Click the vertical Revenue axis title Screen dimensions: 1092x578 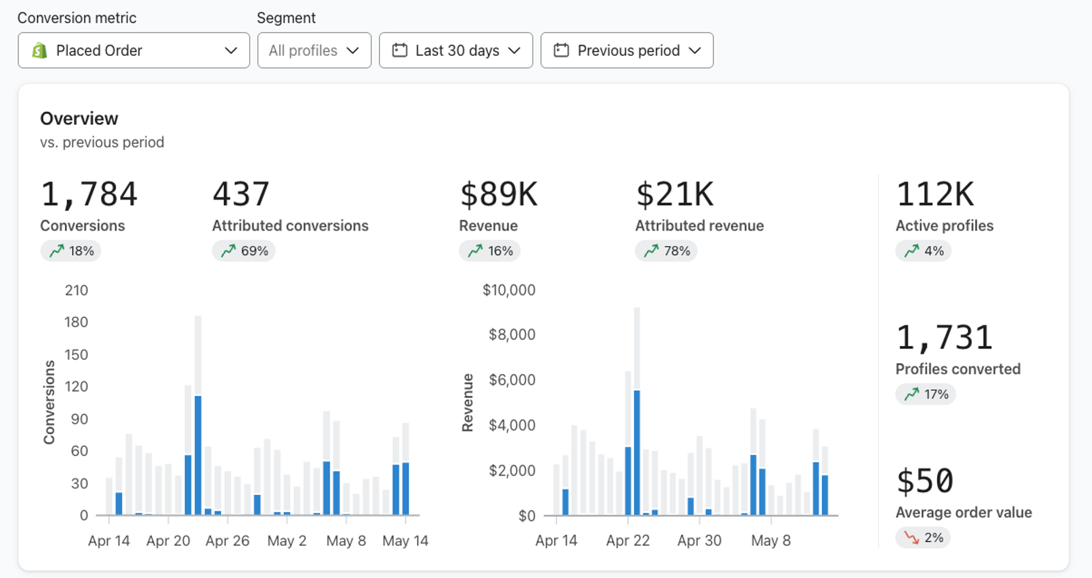(x=468, y=403)
